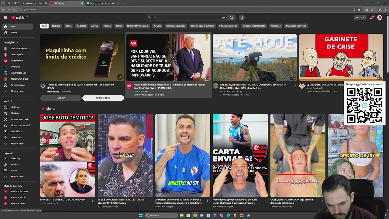Viewport: 389px width, 219px height.
Task: Open options for Alexandre de Moraes short
Action: point(208,201)
